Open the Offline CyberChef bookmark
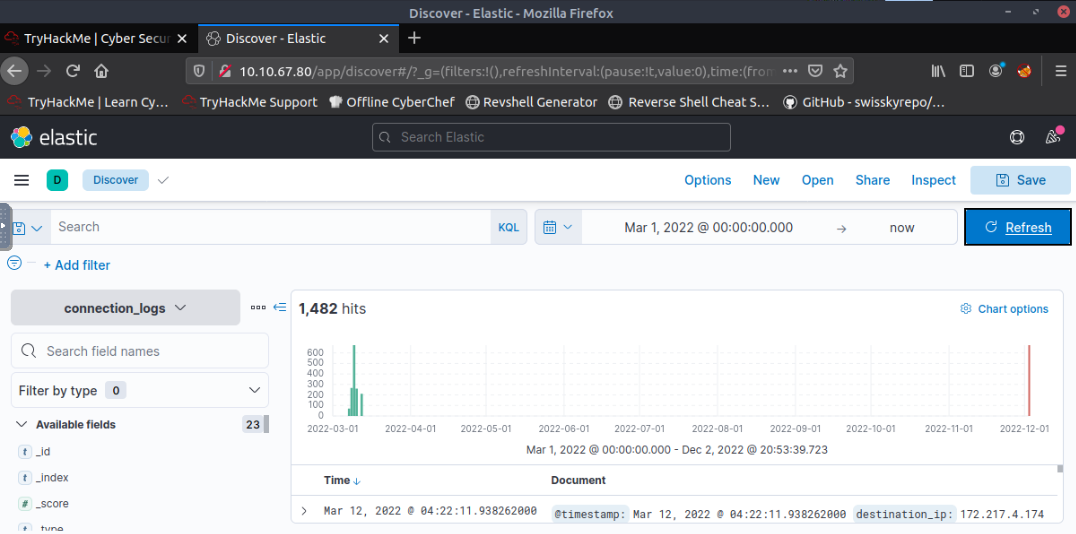Image resolution: width=1076 pixels, height=534 pixels. (x=392, y=102)
